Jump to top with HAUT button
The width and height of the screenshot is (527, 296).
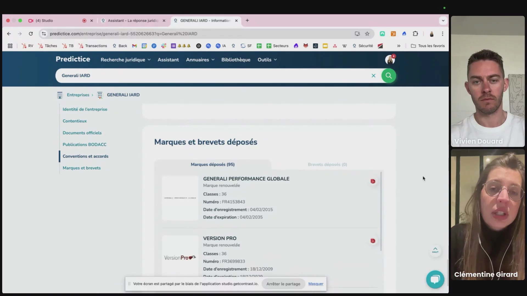(435, 251)
